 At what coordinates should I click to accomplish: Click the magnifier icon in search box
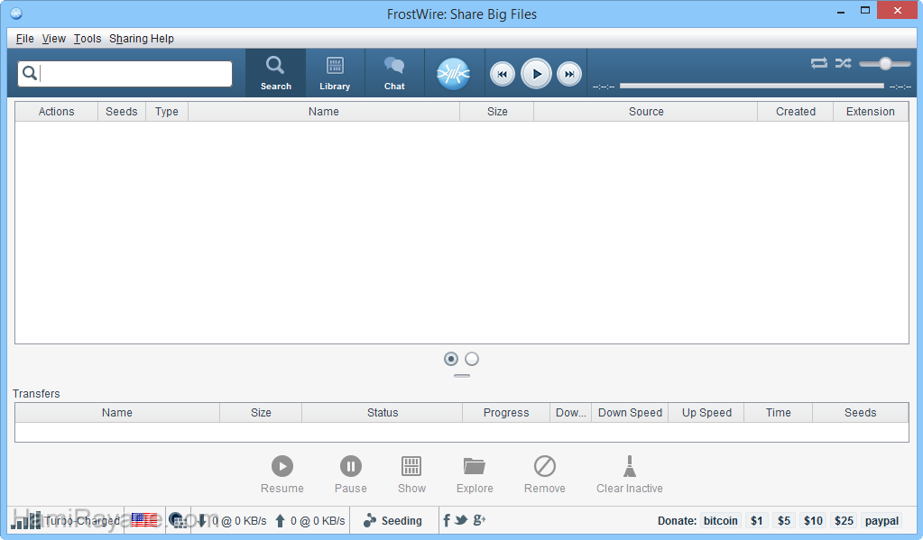pos(30,73)
